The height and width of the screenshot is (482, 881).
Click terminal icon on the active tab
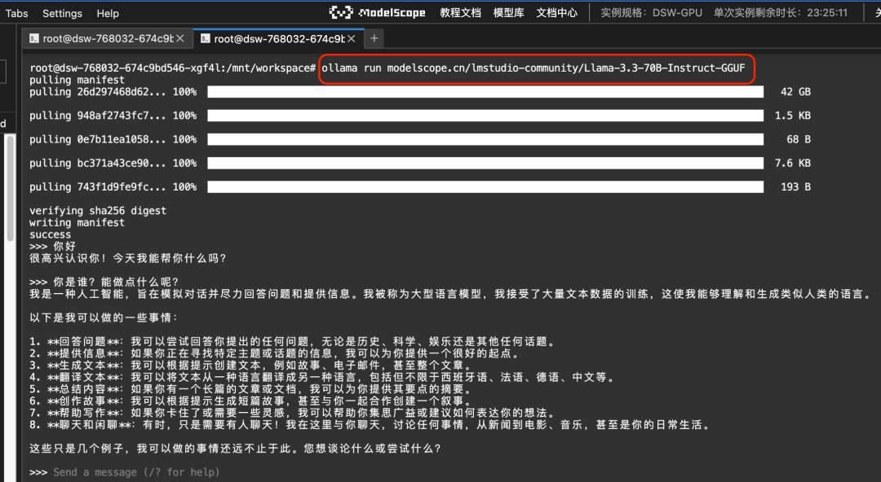(x=205, y=38)
